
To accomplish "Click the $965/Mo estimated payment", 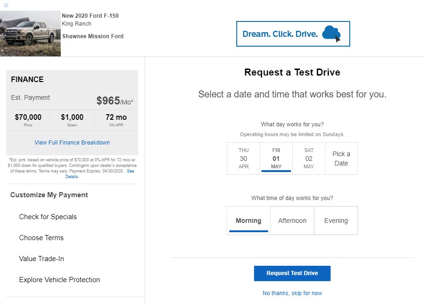I will (115, 101).
